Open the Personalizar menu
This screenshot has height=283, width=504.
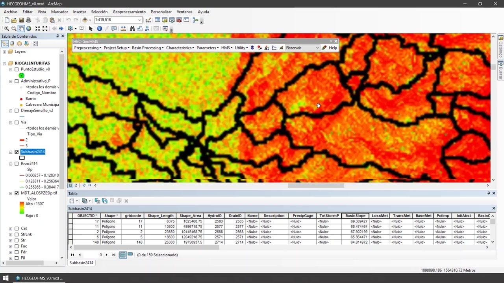pyautogui.click(x=161, y=12)
